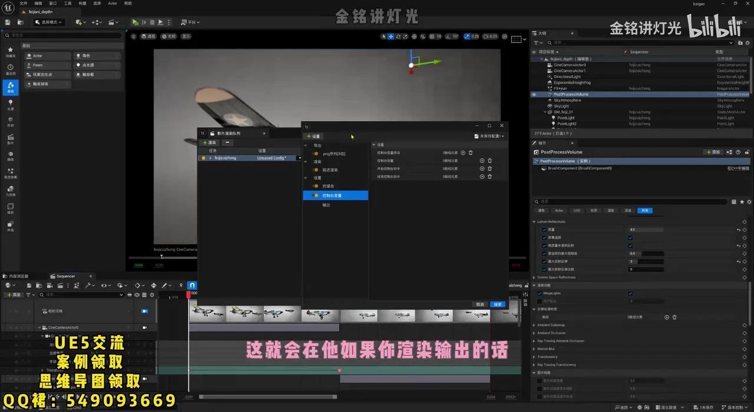Hide PostProcessVolume using its eye icon
The height and width of the screenshot is (412, 754).
[534, 94]
